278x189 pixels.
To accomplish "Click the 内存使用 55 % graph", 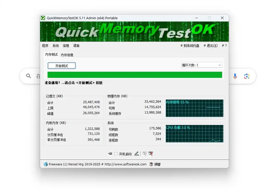I will (x=194, y=108).
